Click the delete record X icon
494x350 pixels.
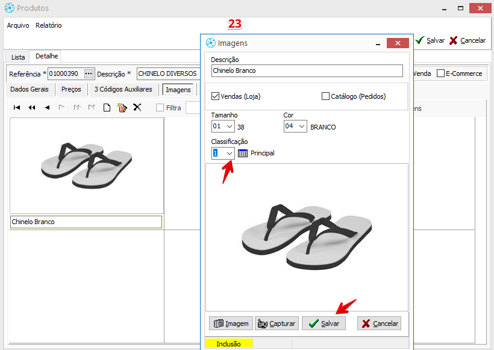pos(137,108)
